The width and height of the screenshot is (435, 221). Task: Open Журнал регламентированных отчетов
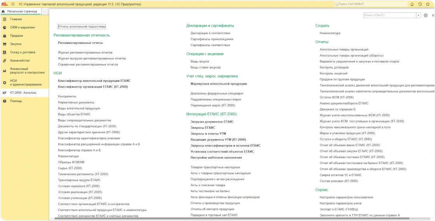(x=85, y=52)
